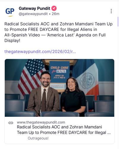The height and width of the screenshot is (149, 119).
Task: Click www.thegatewaypundit.com domain in the card
Action: 41,122
